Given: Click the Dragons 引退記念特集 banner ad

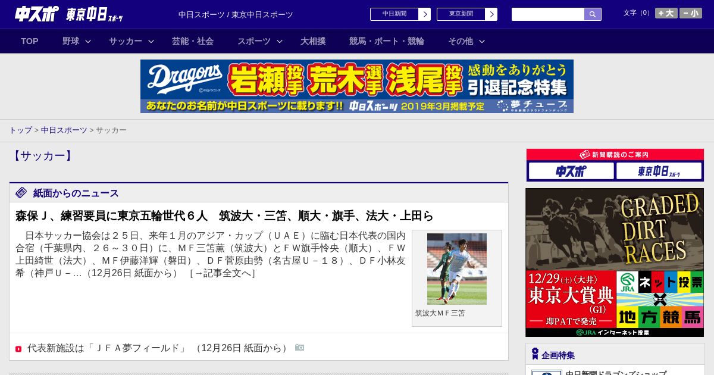Looking at the screenshot, I should tap(357, 86).
